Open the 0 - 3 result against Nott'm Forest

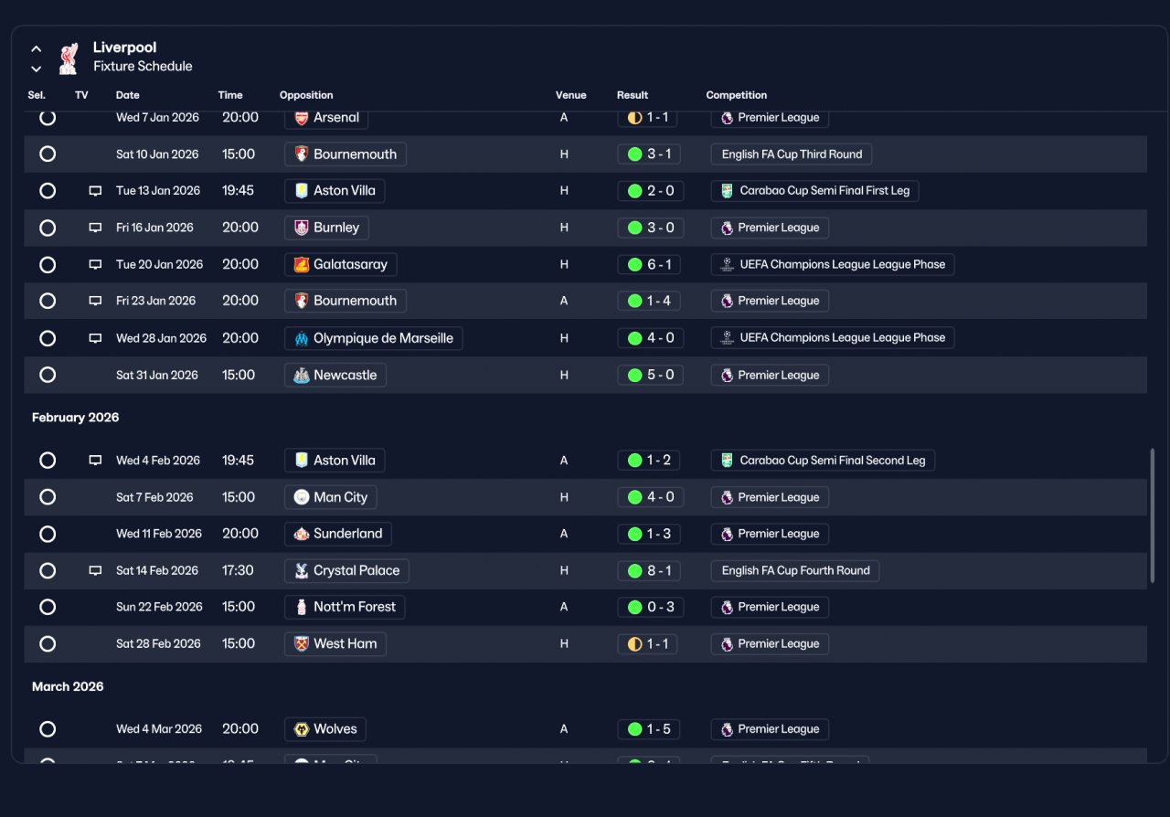click(650, 608)
